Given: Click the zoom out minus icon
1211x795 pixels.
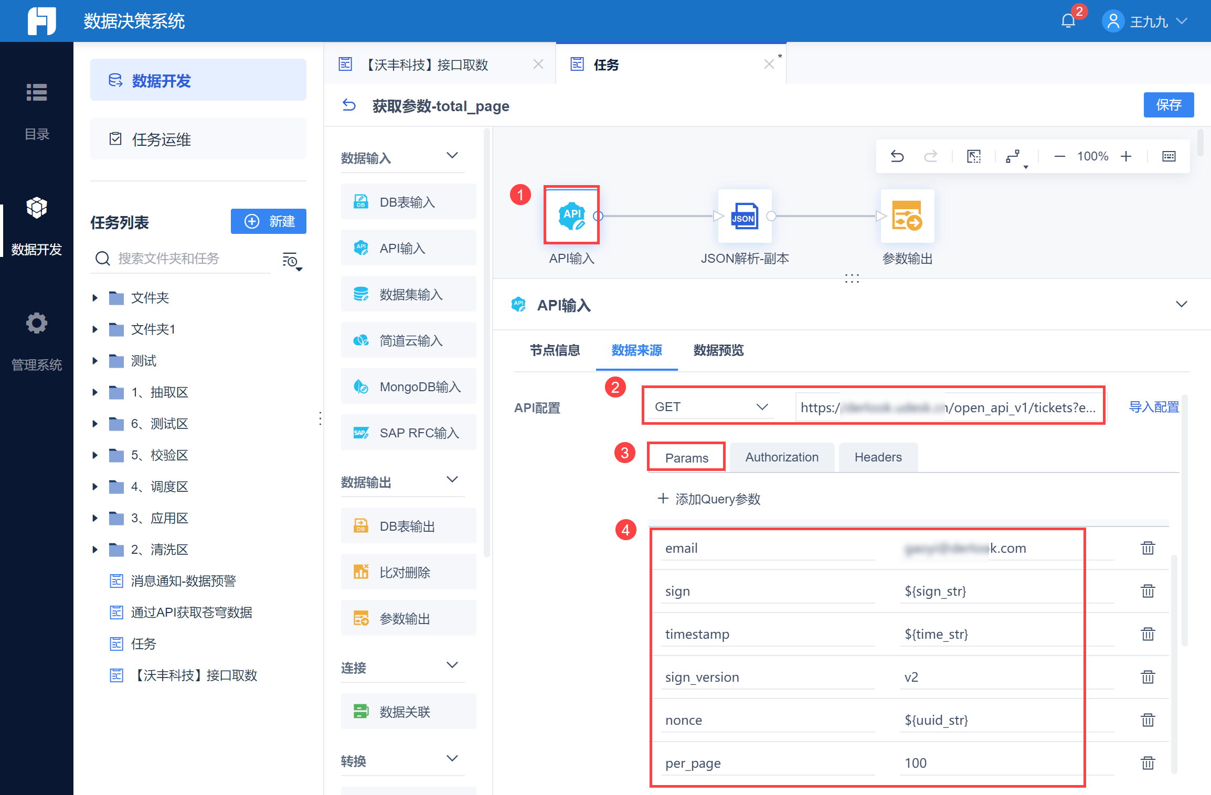Looking at the screenshot, I should click(1059, 156).
